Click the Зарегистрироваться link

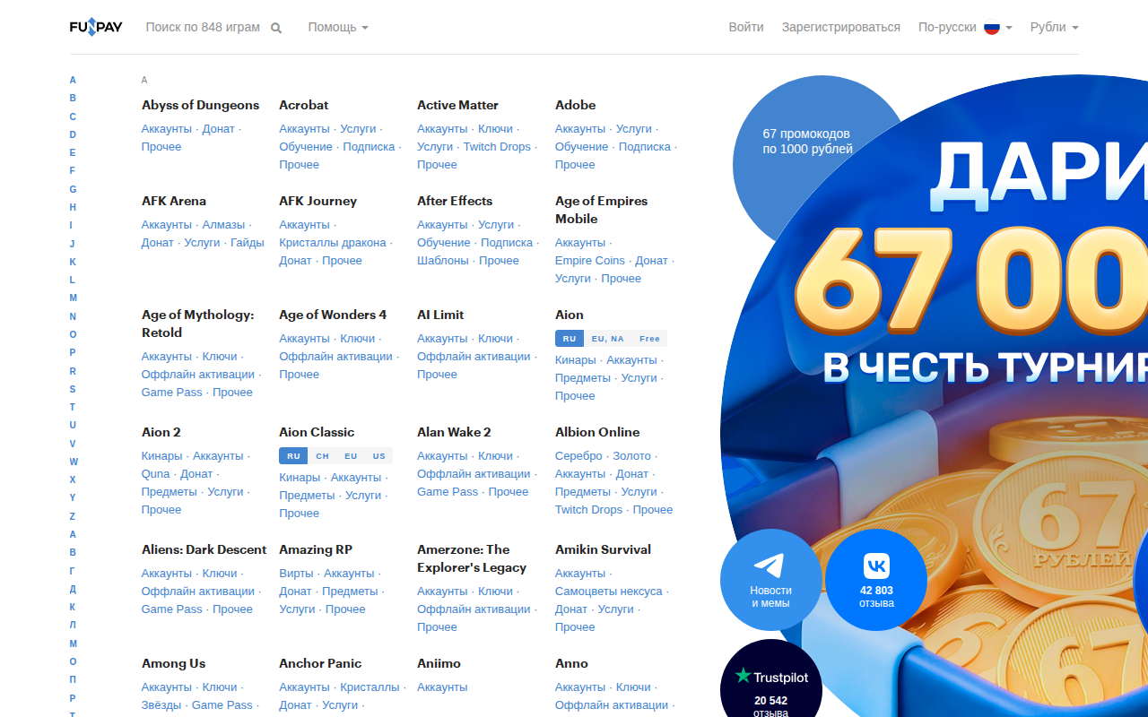pyautogui.click(x=840, y=27)
